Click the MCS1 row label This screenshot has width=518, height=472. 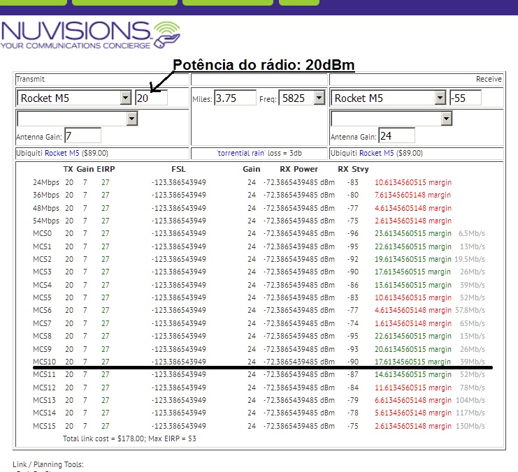coord(42,246)
